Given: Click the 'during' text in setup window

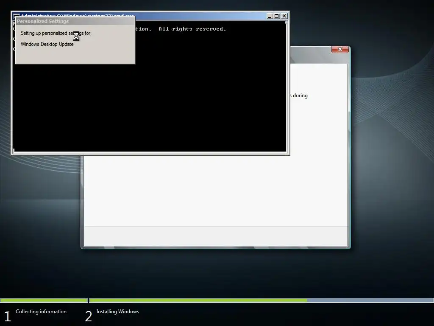Looking at the screenshot, I should click(x=300, y=96).
